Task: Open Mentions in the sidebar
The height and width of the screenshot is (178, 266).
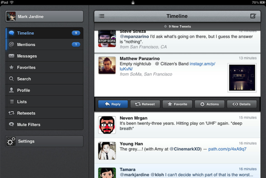Action: click(x=44, y=44)
